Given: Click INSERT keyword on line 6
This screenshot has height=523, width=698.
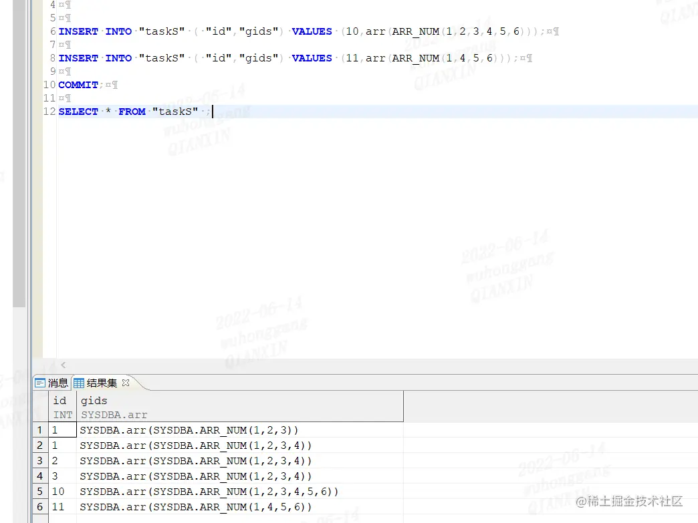Looking at the screenshot, I should click(78, 31).
